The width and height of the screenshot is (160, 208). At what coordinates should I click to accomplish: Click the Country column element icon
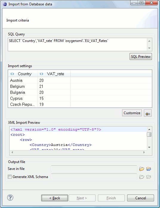click(x=12, y=74)
